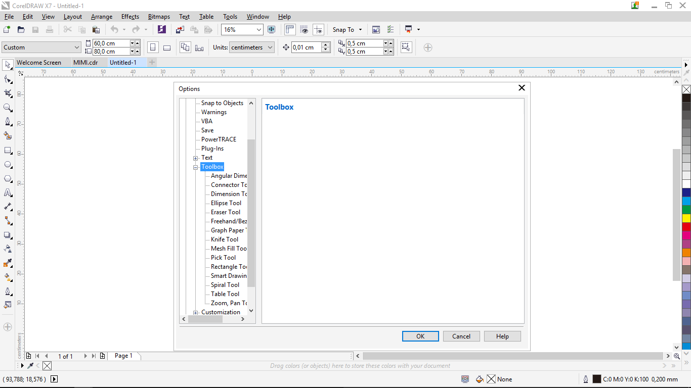Select the Freehand tool
The width and height of the screenshot is (691, 388).
pyautogui.click(x=8, y=122)
